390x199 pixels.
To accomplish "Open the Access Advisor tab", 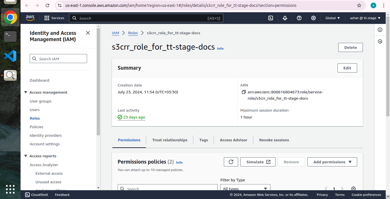I will [233, 140].
